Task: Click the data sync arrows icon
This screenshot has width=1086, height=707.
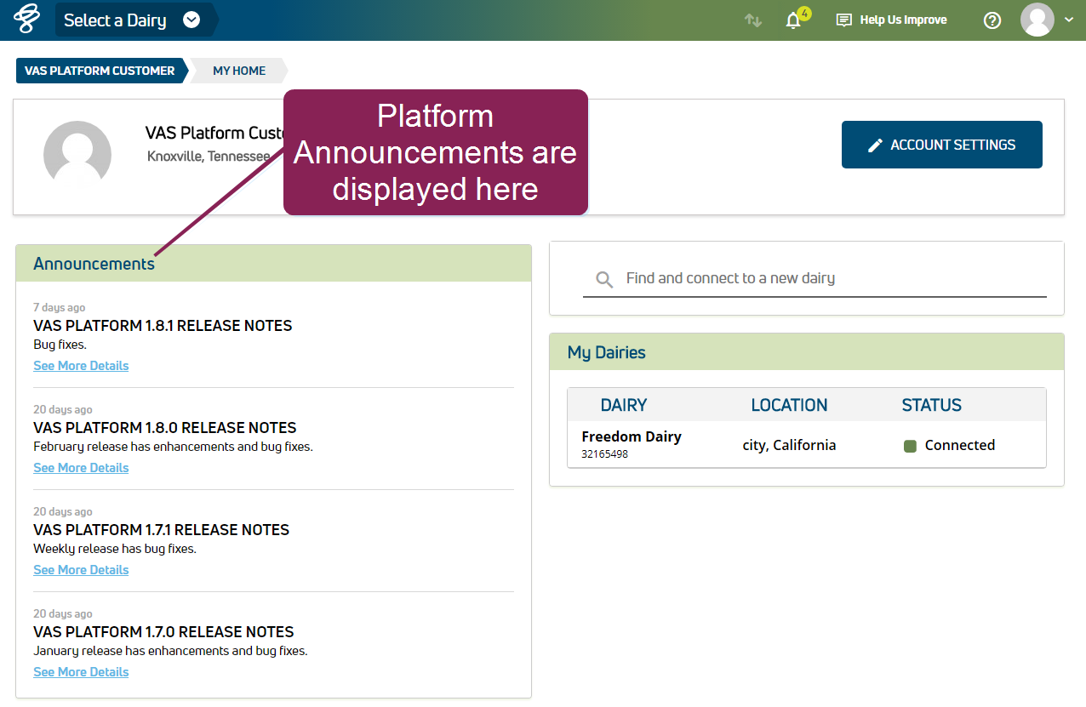Action: pyautogui.click(x=753, y=20)
